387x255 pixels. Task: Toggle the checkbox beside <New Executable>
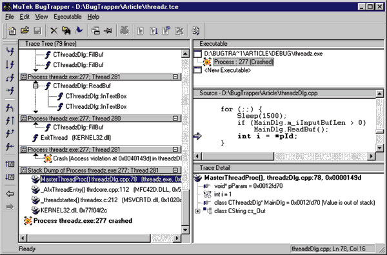point(198,70)
